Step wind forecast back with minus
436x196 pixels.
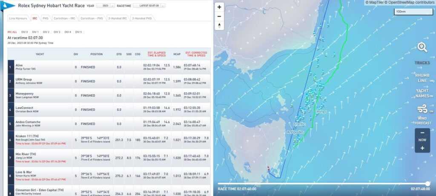(x=422, y=133)
